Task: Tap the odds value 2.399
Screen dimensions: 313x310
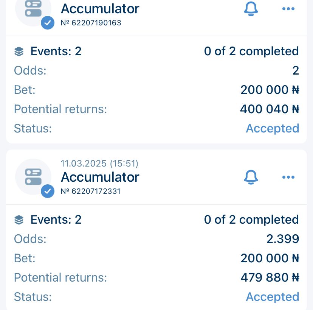Action: tap(283, 239)
